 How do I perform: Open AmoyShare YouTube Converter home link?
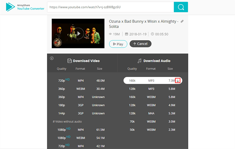click(x=25, y=7)
